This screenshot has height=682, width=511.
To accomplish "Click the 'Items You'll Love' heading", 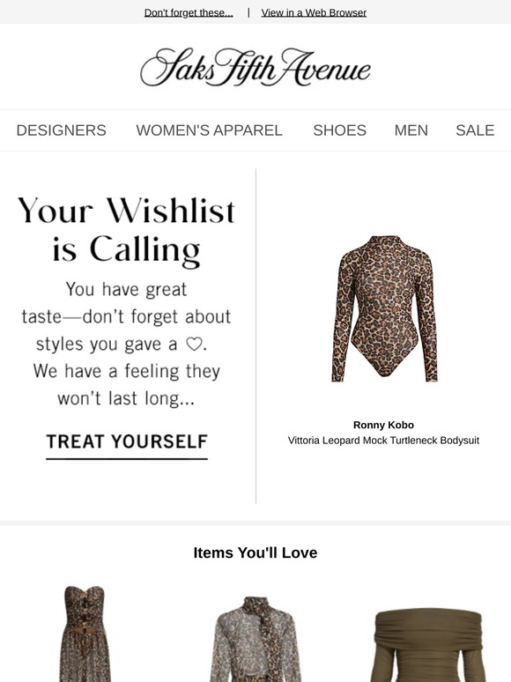I will (x=255, y=552).
